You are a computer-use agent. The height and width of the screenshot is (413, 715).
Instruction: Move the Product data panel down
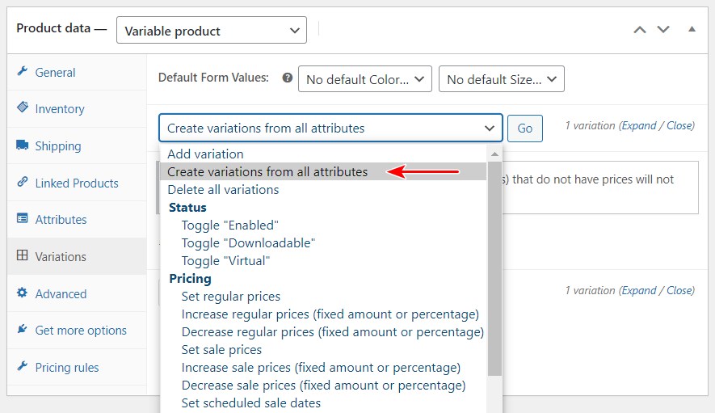(x=663, y=30)
